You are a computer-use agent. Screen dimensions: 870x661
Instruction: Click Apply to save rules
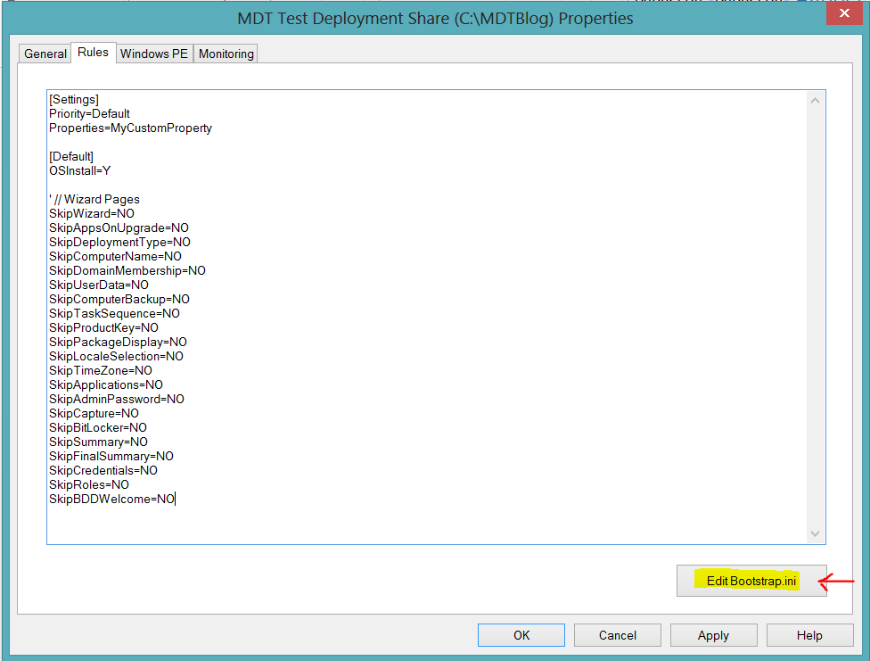(x=713, y=635)
